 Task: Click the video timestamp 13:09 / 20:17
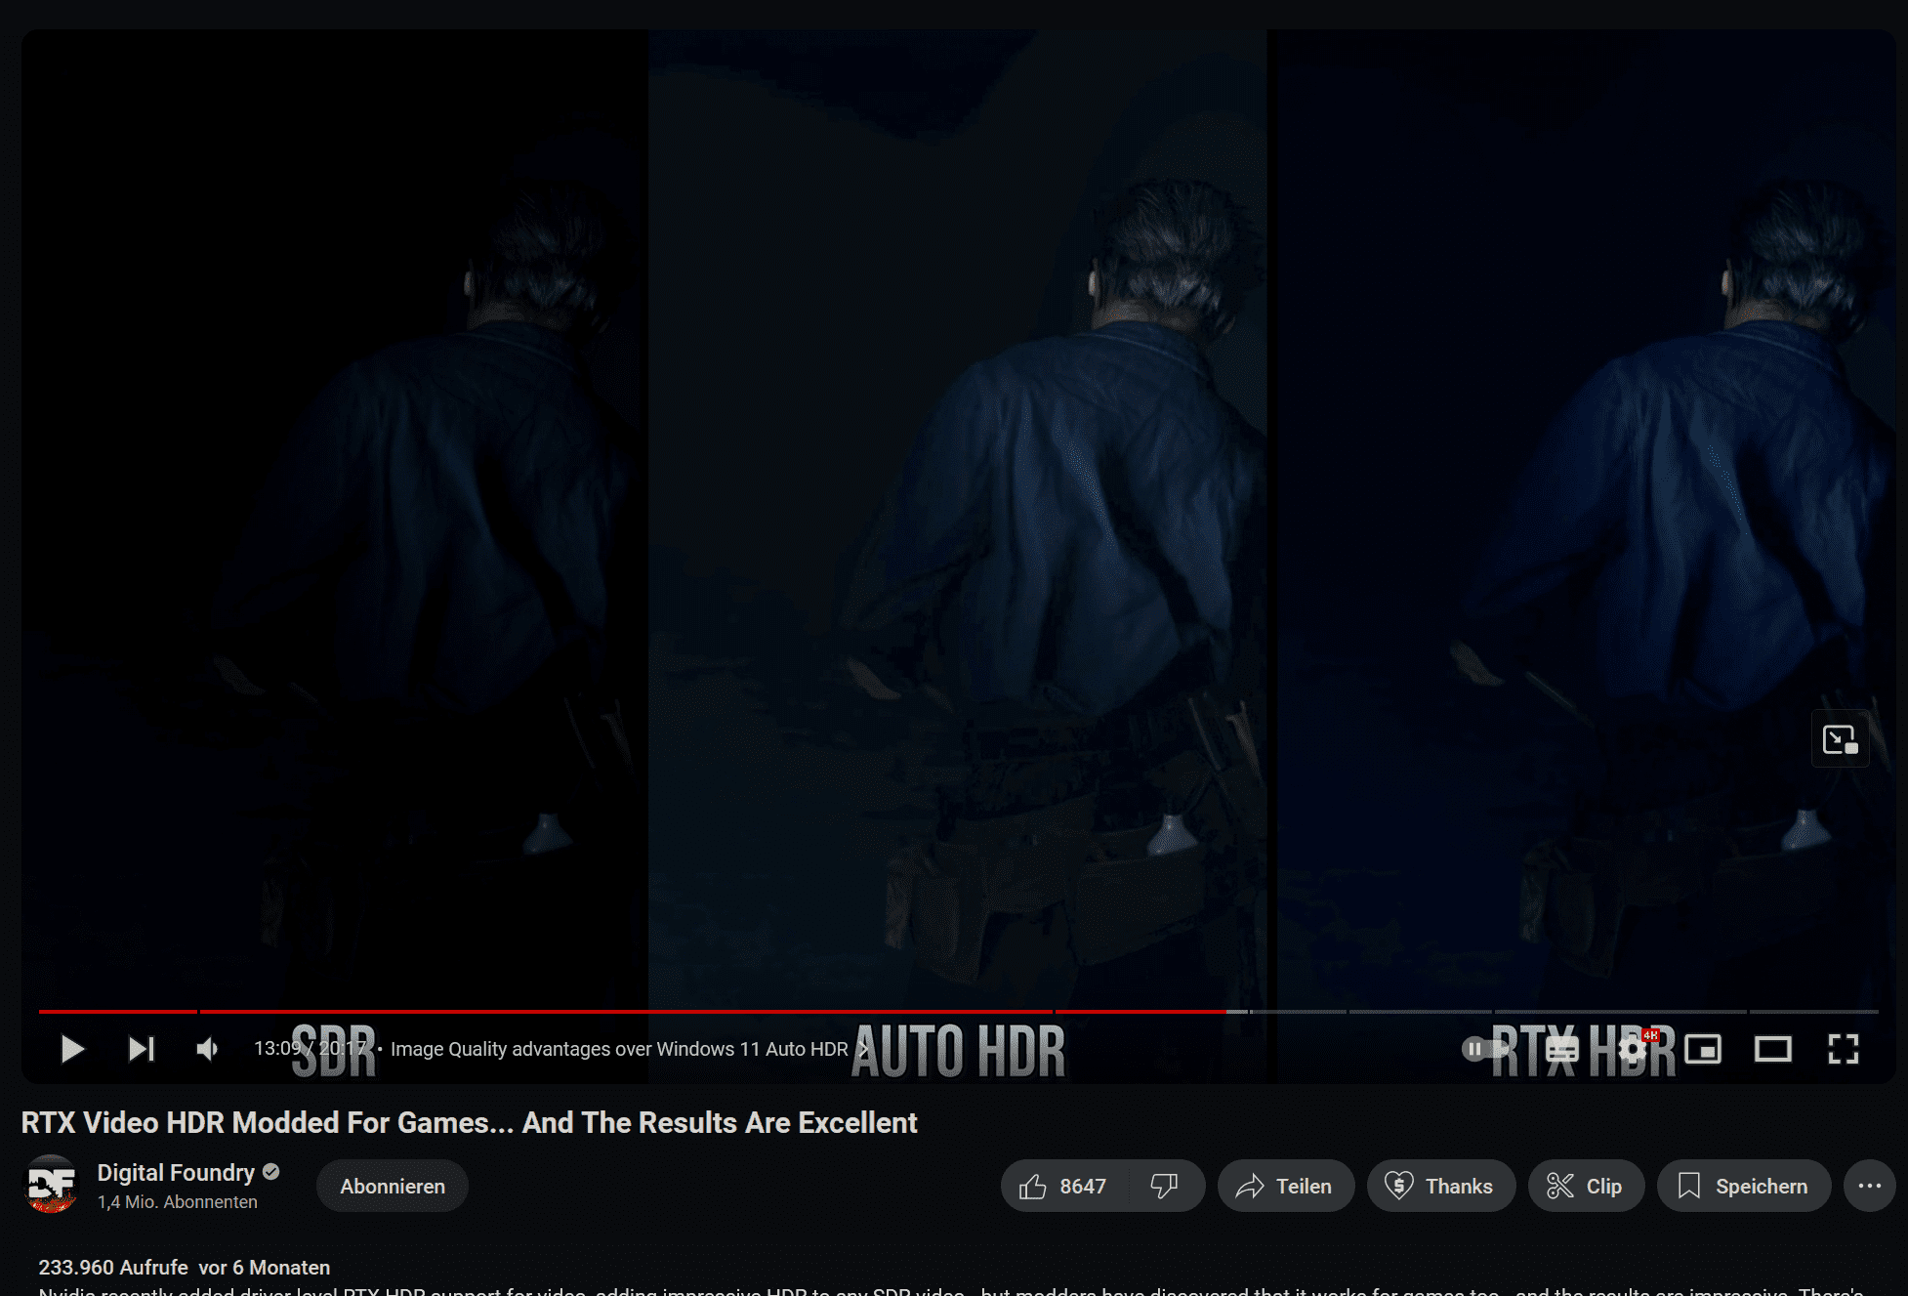coord(311,1049)
